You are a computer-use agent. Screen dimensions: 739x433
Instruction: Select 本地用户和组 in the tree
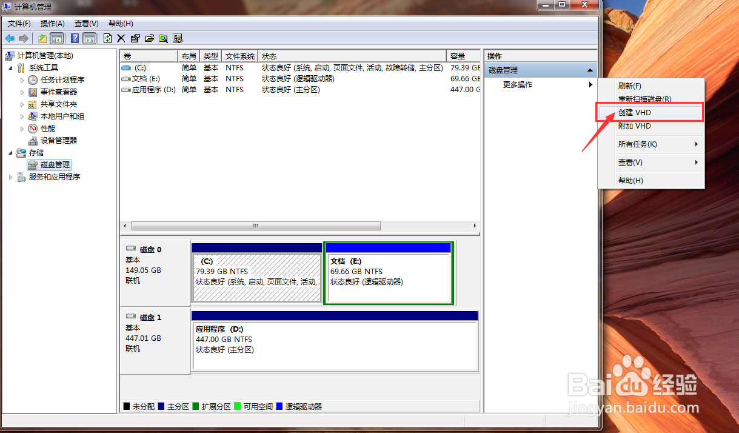62,116
